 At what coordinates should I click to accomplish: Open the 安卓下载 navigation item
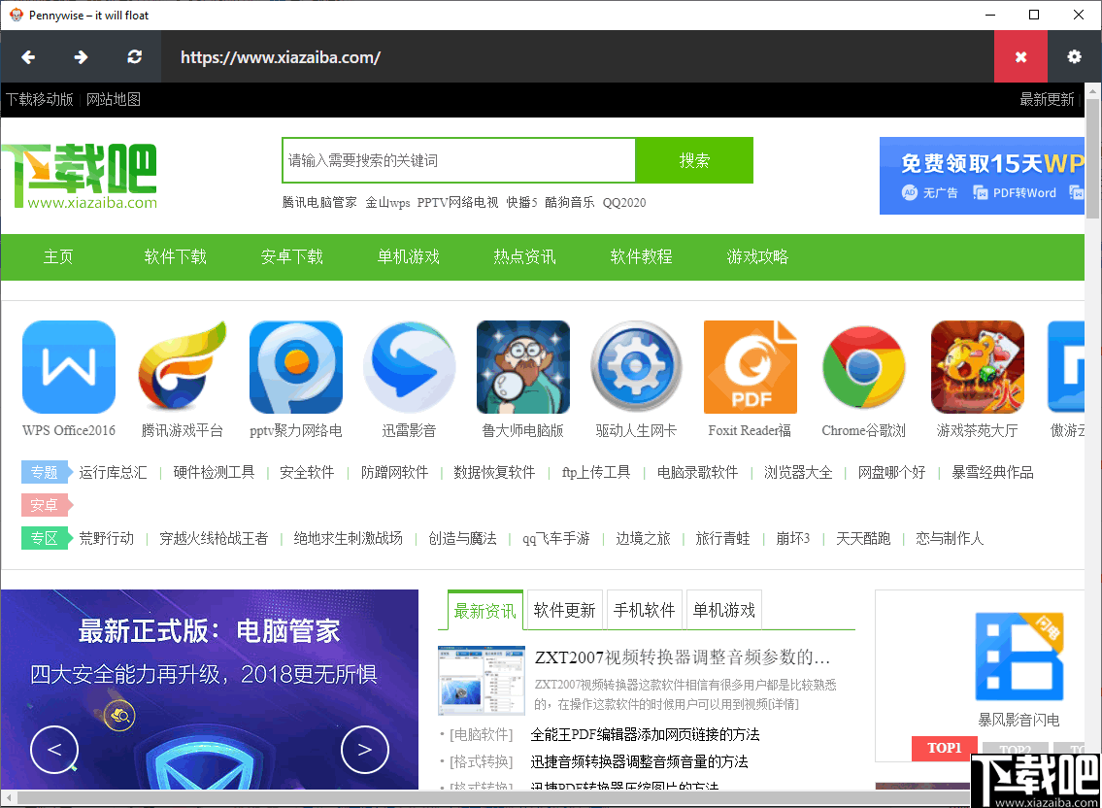(291, 256)
